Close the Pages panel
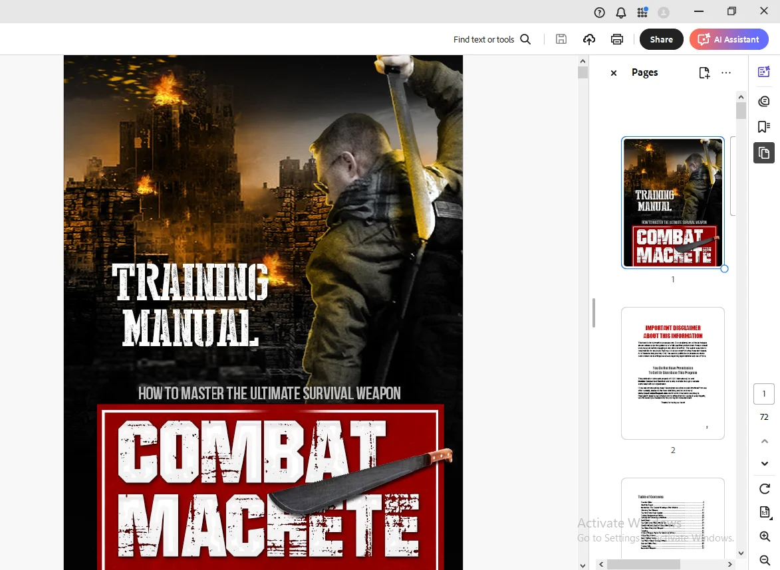 tap(613, 73)
